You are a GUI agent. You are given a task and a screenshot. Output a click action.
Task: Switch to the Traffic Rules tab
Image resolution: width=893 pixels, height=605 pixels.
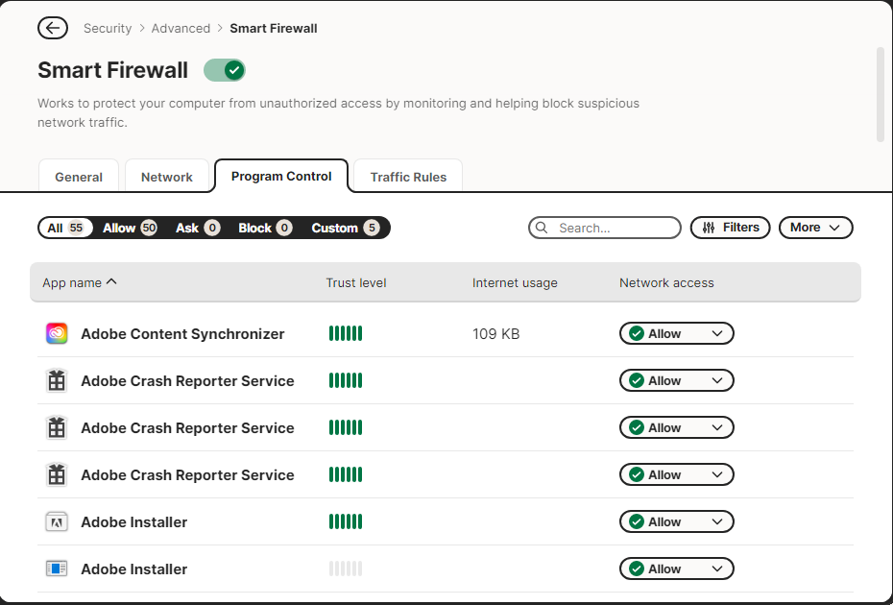408,177
